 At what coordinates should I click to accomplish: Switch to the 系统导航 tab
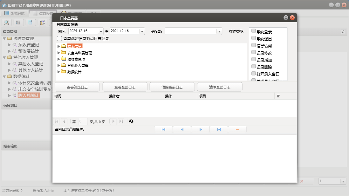[x=14, y=13]
